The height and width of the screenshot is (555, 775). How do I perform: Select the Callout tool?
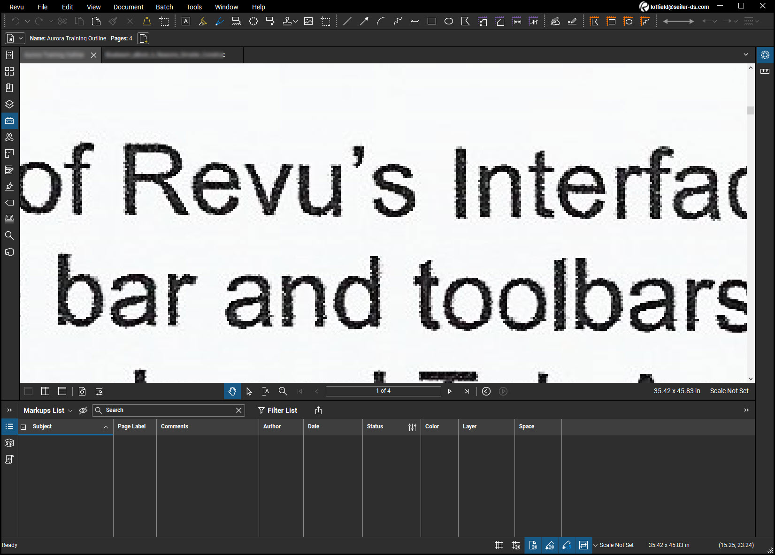click(x=270, y=21)
